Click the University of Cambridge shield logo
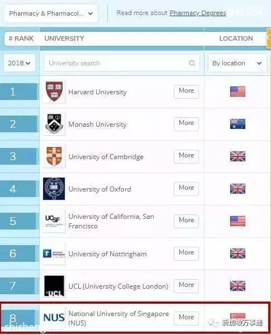 click(x=54, y=156)
